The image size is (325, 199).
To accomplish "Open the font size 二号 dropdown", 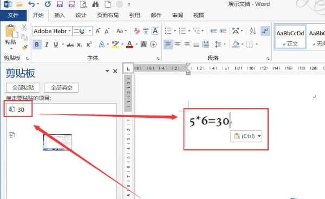I will coord(90,31).
